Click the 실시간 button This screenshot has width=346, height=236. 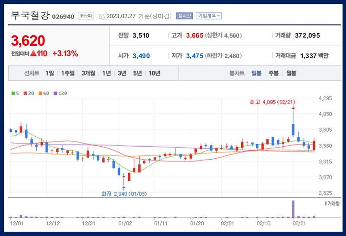184,16
